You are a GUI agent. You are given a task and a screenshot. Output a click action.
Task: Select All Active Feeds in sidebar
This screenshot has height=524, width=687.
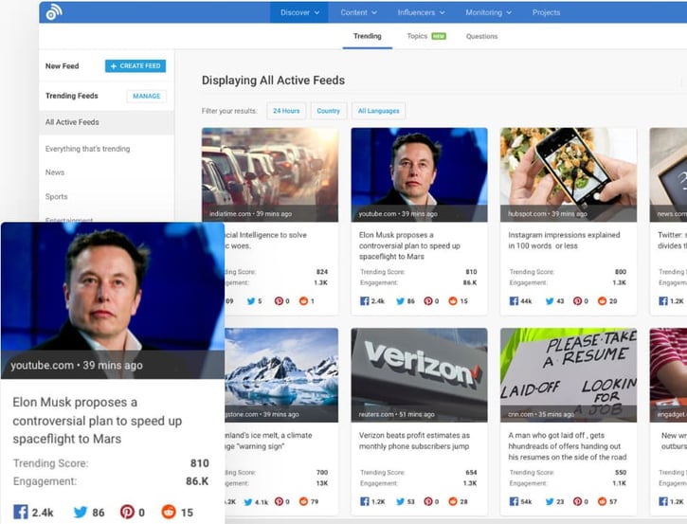pos(106,122)
